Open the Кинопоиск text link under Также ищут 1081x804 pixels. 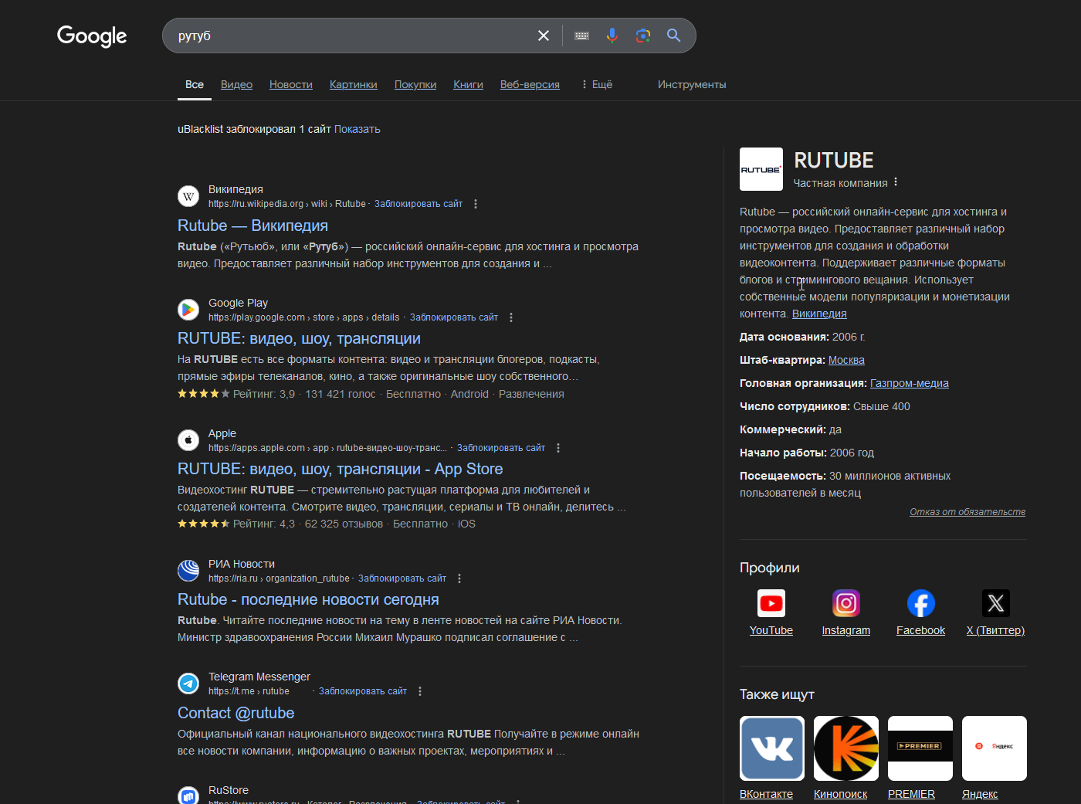click(840, 794)
